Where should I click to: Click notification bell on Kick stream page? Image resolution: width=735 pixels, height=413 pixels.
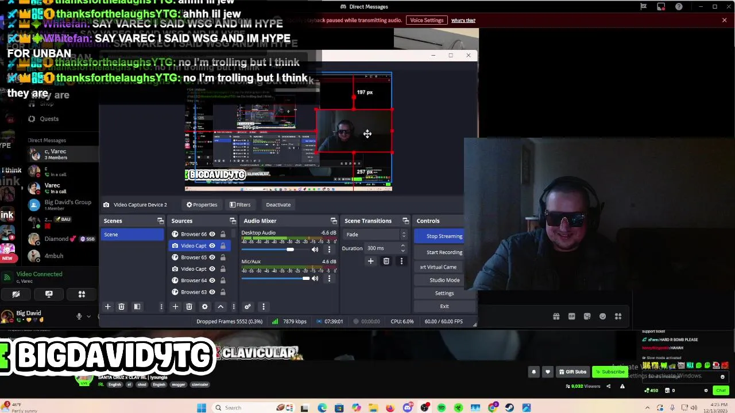click(x=533, y=372)
